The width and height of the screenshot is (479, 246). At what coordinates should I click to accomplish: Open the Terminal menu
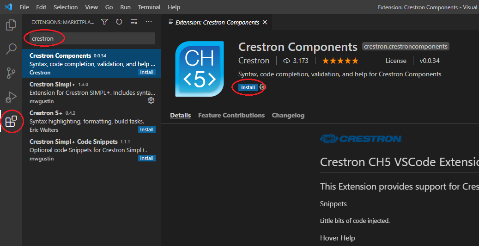coord(149,7)
